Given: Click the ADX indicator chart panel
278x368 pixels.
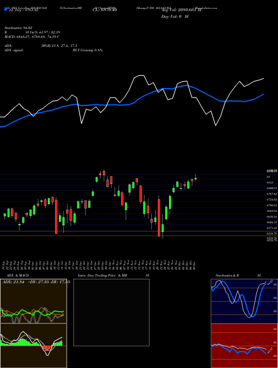Looking at the screenshot, I should click(x=33, y=301).
